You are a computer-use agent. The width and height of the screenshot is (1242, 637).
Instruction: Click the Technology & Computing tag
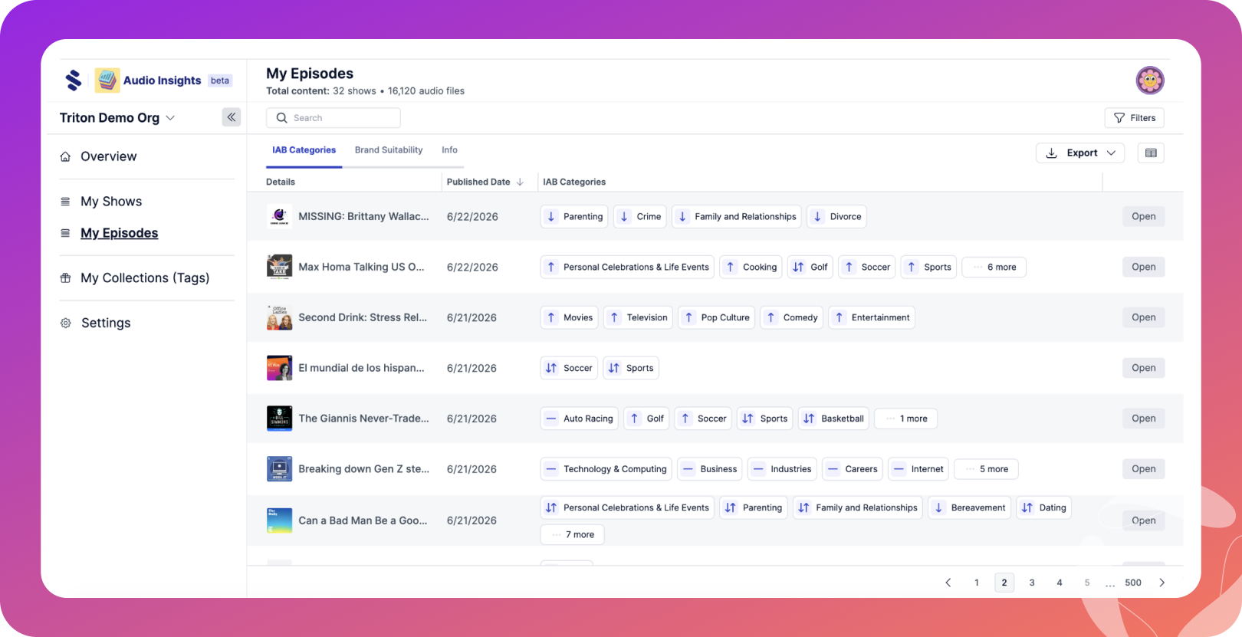606,469
